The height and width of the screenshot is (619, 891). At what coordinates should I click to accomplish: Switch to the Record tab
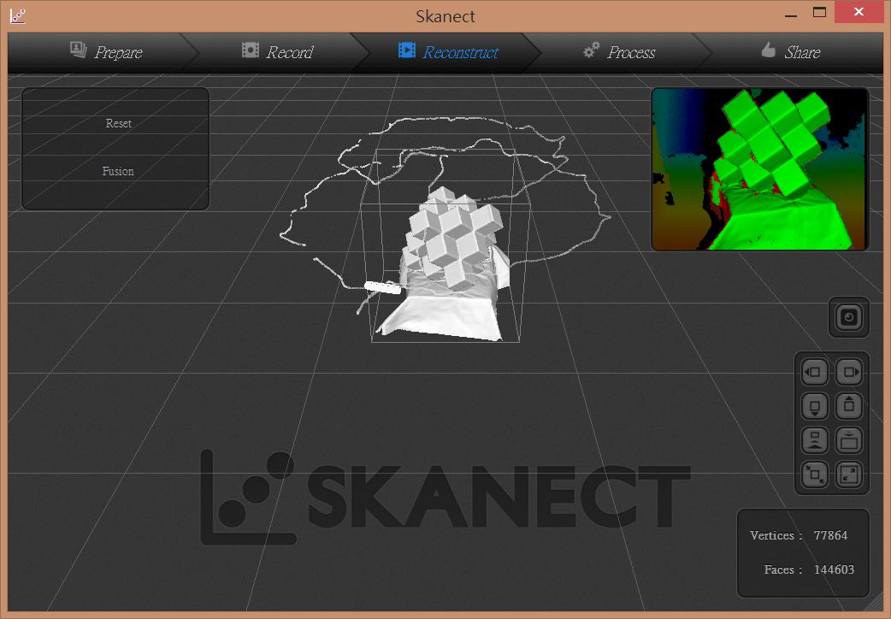click(277, 52)
